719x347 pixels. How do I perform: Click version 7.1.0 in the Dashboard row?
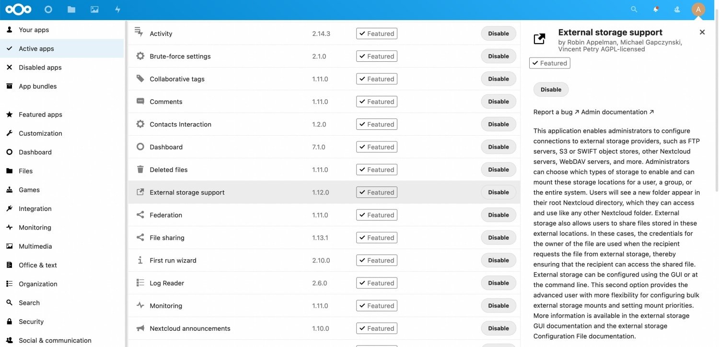(319, 147)
